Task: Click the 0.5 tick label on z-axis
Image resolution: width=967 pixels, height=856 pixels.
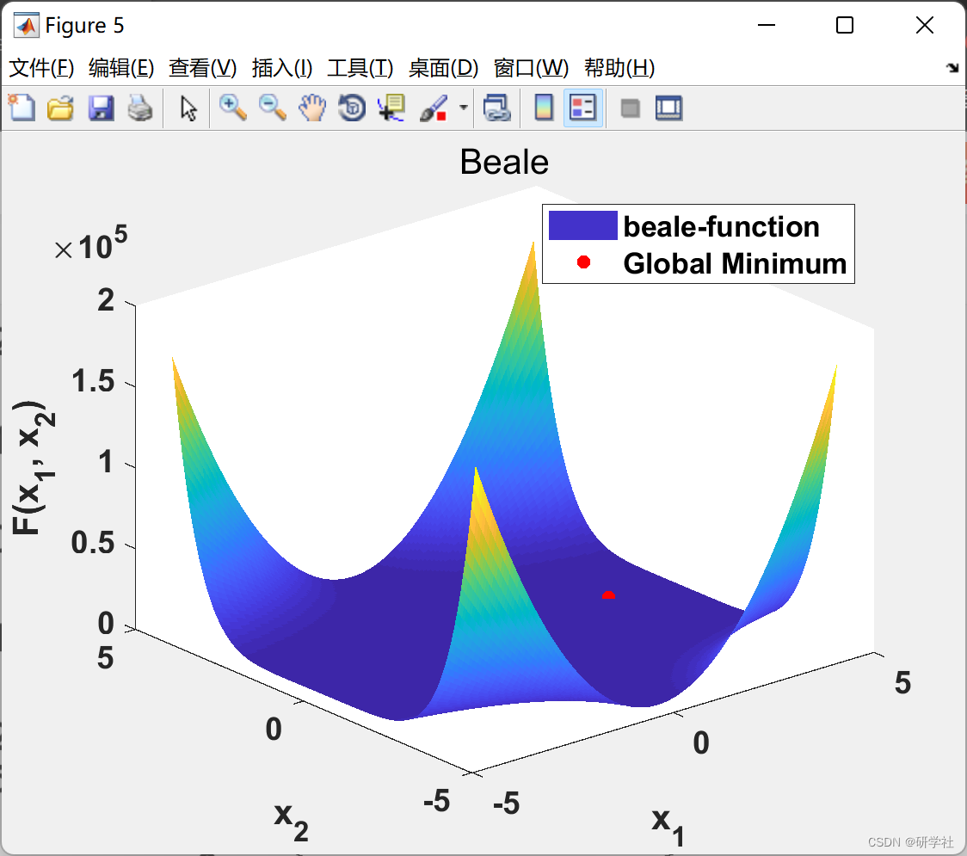Action: 93,543
